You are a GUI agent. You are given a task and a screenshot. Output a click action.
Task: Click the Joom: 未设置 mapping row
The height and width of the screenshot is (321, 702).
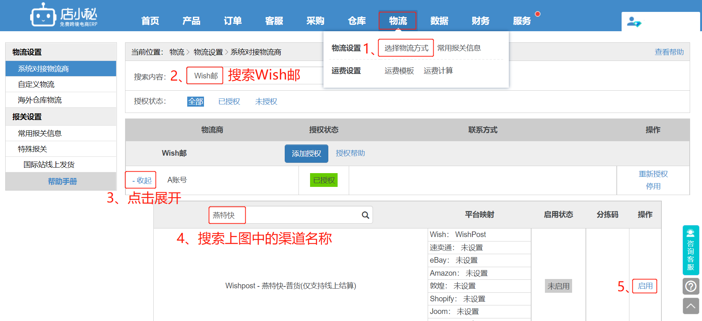479,311
